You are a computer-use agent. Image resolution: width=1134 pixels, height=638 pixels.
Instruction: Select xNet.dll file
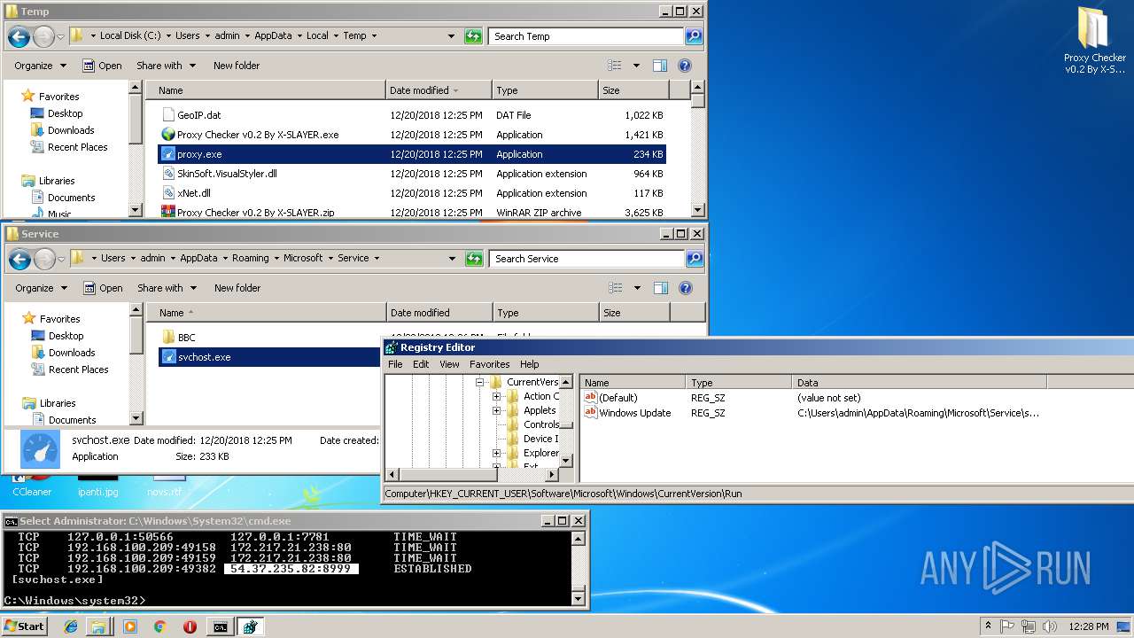point(194,193)
